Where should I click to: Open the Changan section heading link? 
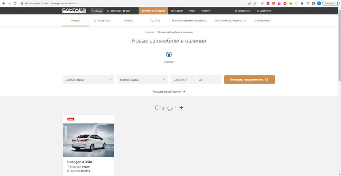point(169,108)
